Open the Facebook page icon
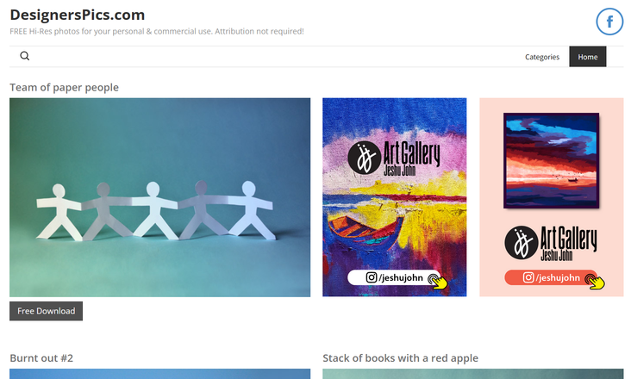Screen dimensions: 631x379 tap(609, 22)
